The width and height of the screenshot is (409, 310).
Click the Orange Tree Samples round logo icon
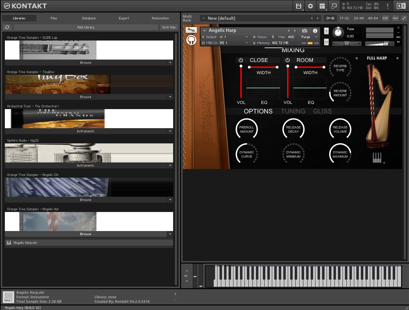191,40
